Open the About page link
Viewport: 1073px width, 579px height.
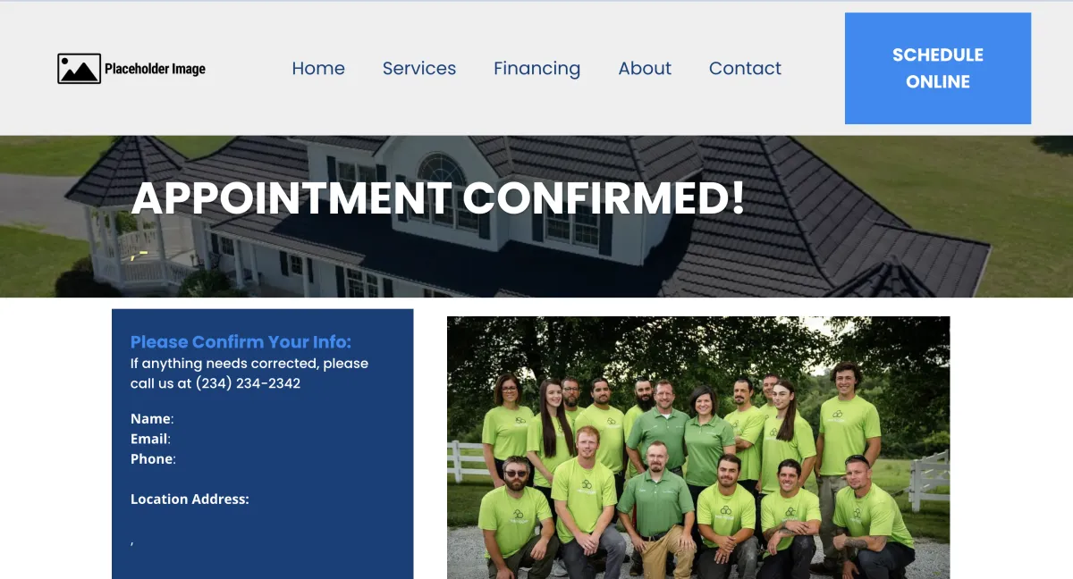coord(645,68)
